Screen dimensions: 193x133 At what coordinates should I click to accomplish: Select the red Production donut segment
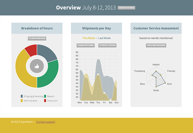pyautogui.click(x=32, y=50)
